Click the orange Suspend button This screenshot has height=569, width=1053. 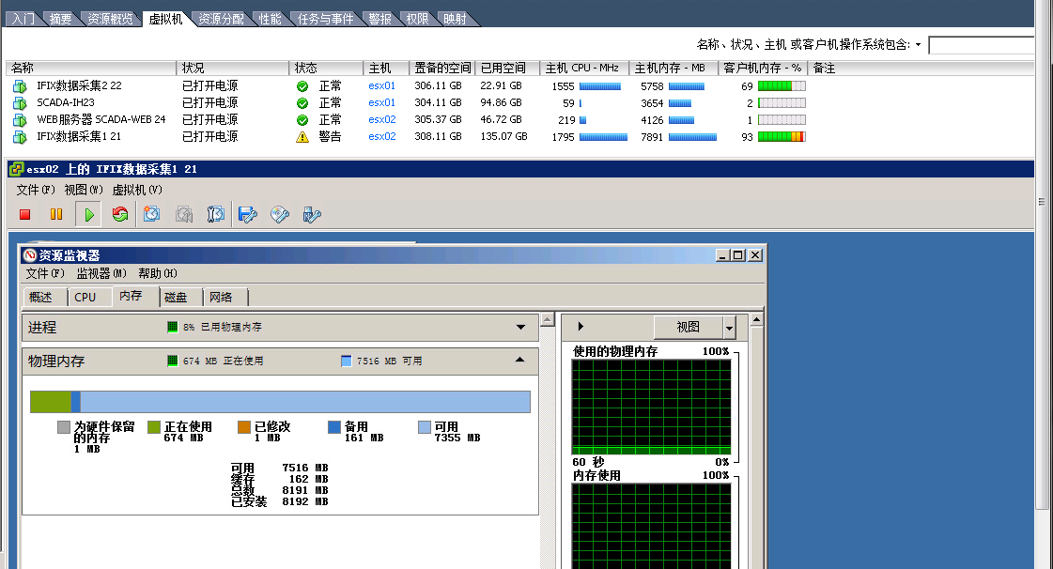pyautogui.click(x=56, y=215)
